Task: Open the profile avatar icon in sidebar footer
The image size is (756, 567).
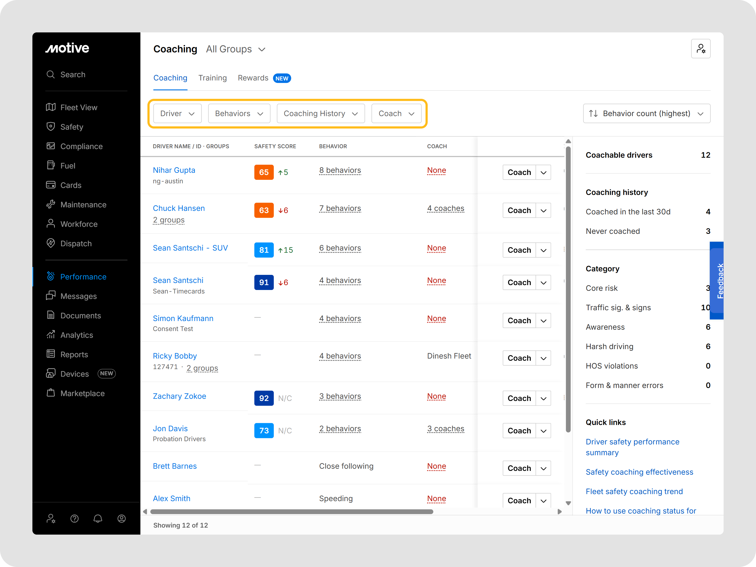Action: tap(121, 518)
